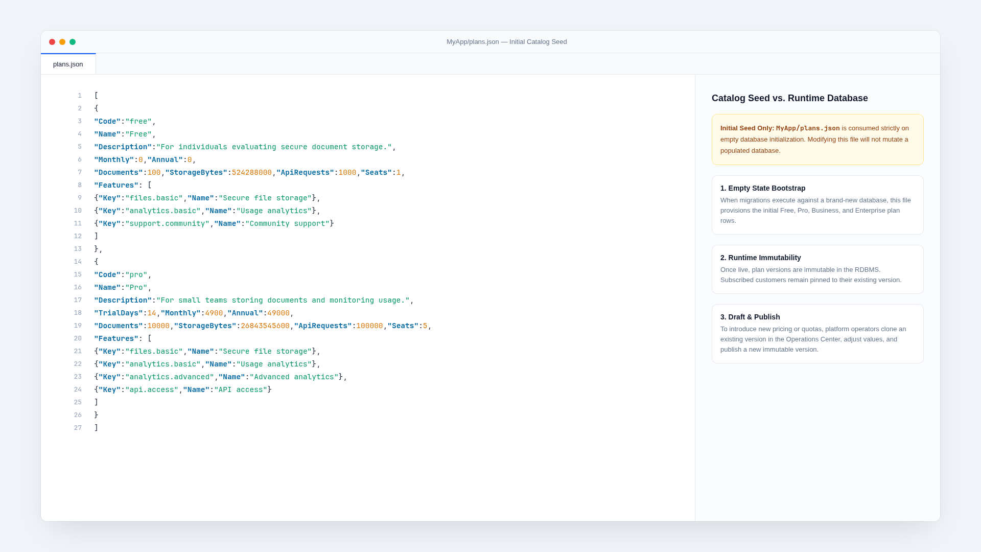This screenshot has width=981, height=552.
Task: Click the yellow minimize window dot
Action: [x=62, y=42]
